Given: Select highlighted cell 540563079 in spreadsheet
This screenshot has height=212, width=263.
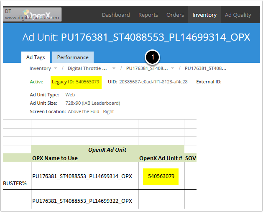Looking at the screenshot, I should click(161, 176).
